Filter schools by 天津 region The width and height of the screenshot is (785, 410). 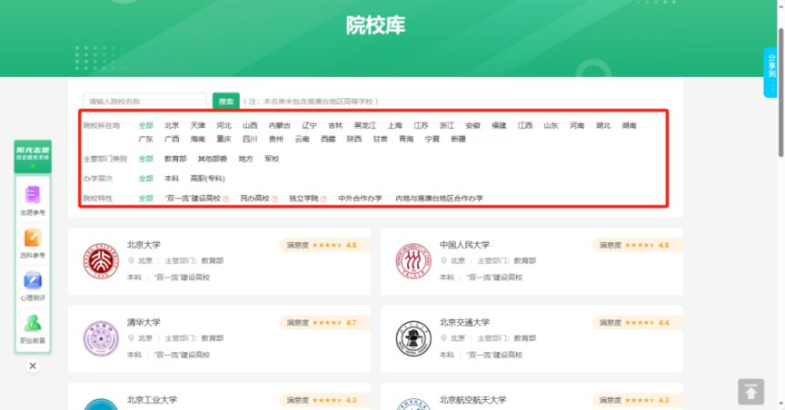(x=198, y=125)
